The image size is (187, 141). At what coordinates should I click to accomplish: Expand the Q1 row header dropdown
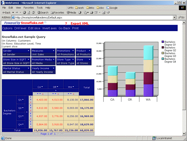tap(23, 100)
